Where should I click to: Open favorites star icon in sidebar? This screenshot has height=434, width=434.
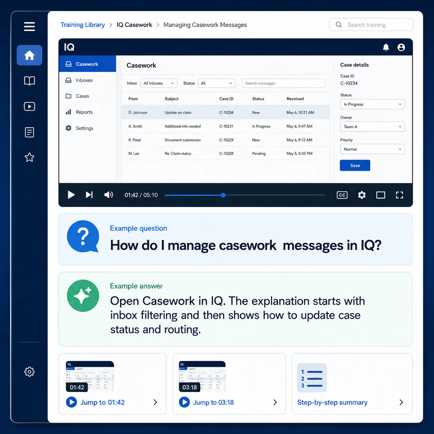coord(29,157)
